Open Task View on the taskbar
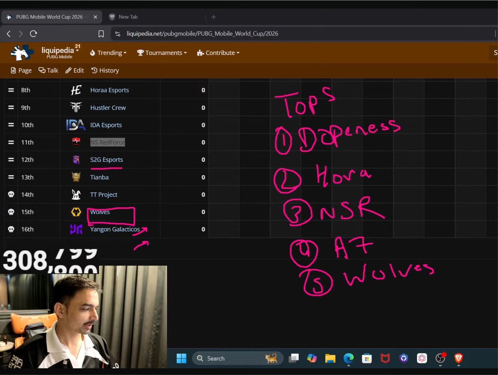 (294, 358)
